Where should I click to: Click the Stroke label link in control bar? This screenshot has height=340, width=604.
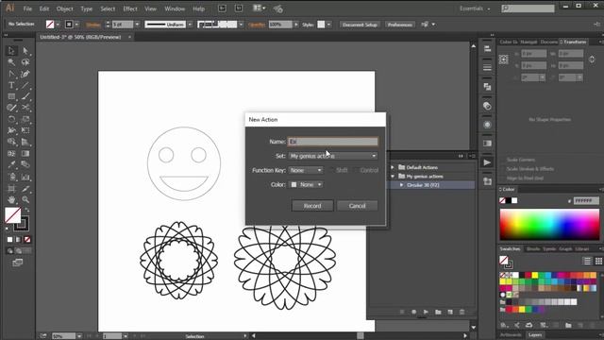[92, 25]
